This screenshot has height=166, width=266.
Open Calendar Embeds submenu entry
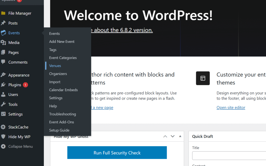tap(63, 90)
